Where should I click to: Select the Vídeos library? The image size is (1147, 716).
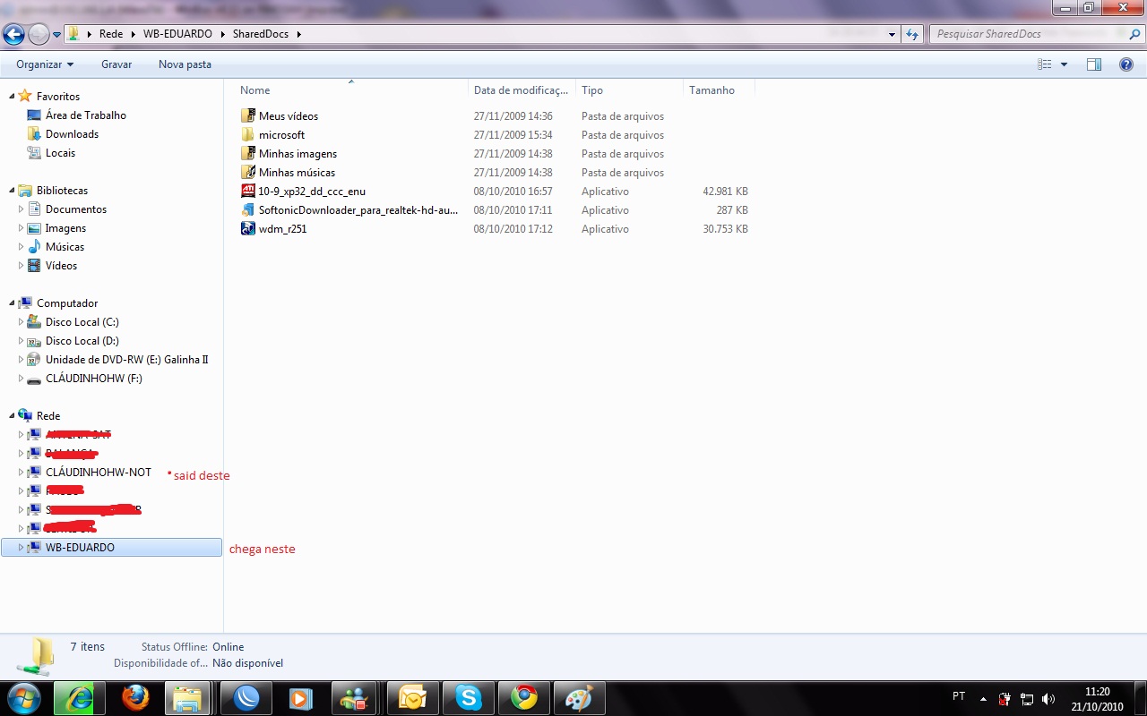coord(61,266)
